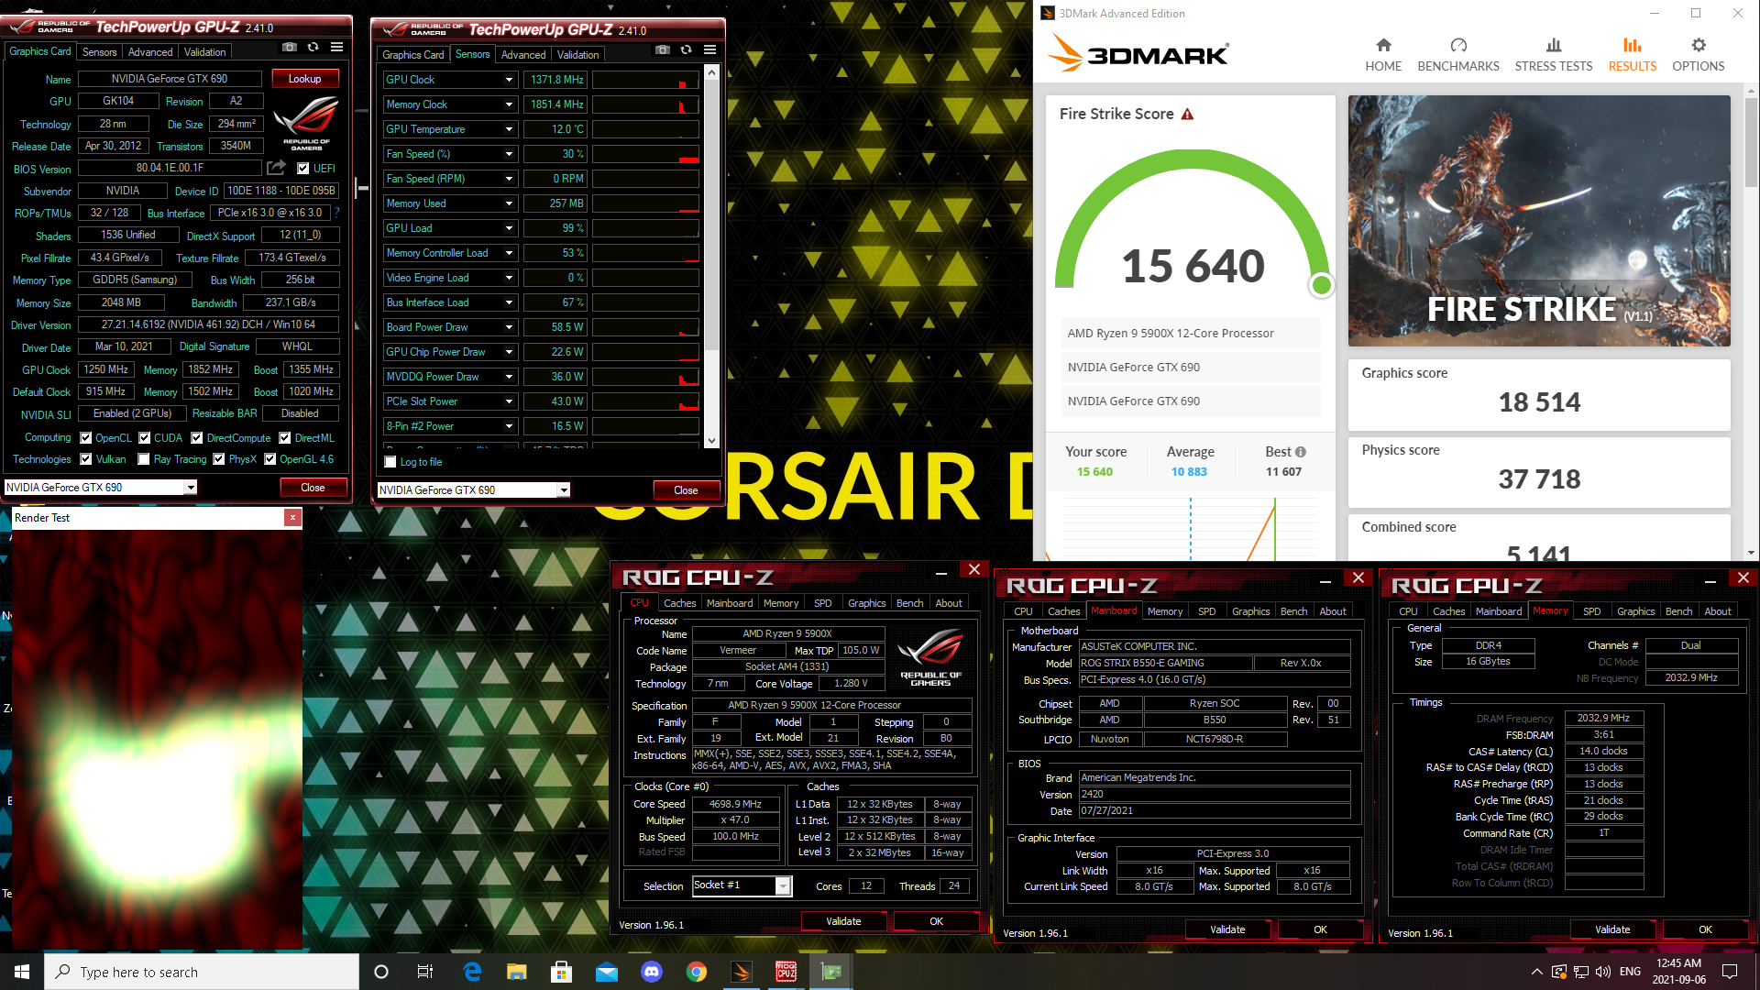Image resolution: width=1760 pixels, height=990 pixels.
Task: Click the info icon next to Best score
Action: coord(1300,452)
